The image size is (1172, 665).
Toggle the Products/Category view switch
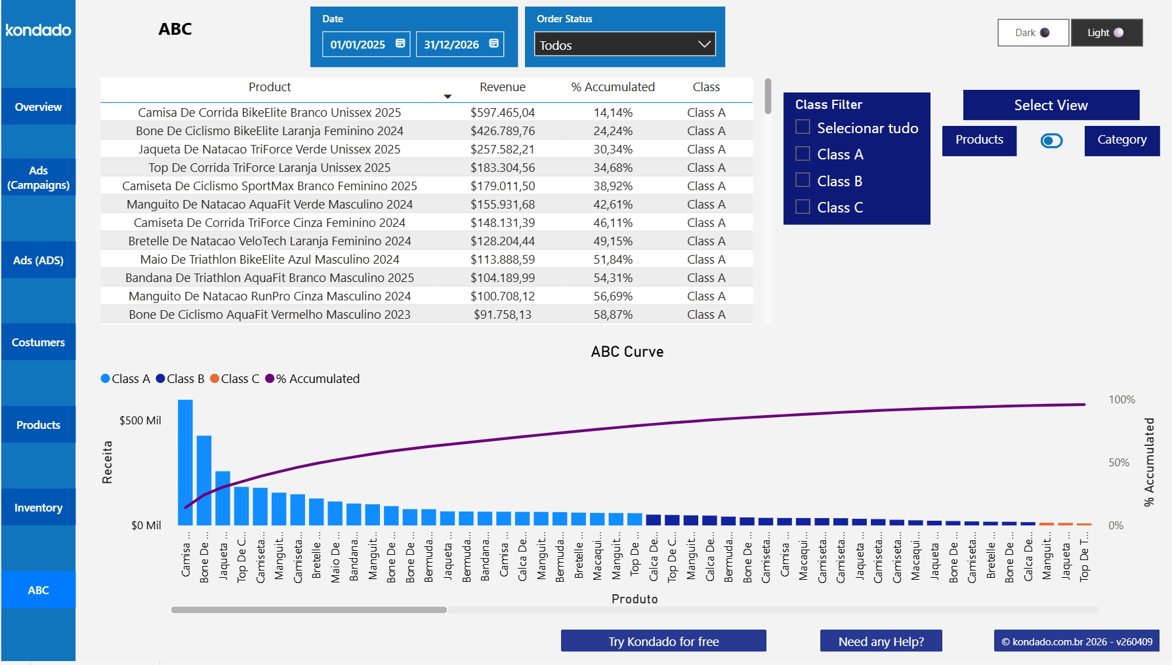pyautogui.click(x=1051, y=140)
